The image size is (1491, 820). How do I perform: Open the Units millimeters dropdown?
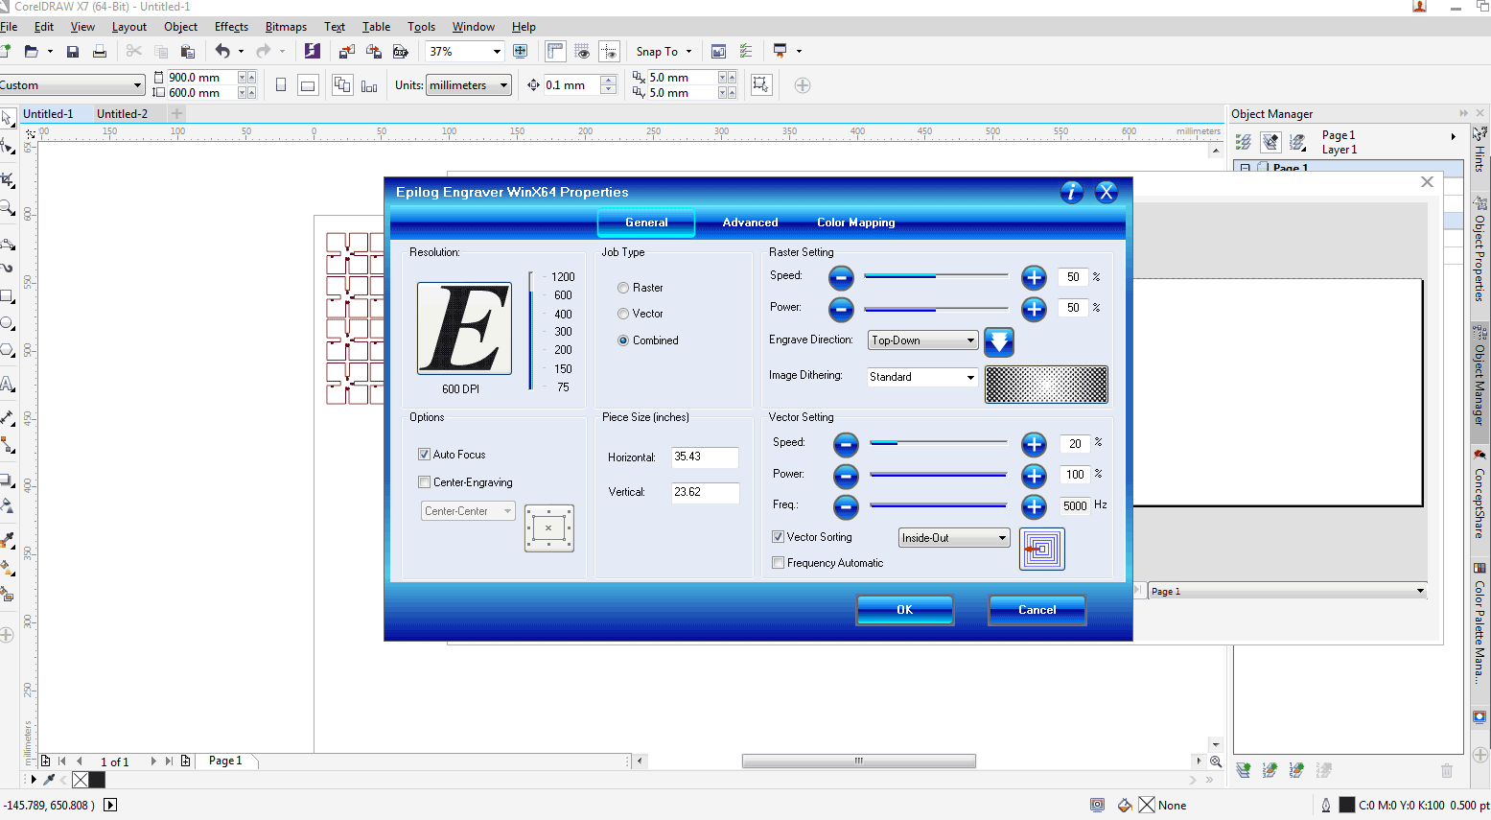pyautogui.click(x=468, y=85)
